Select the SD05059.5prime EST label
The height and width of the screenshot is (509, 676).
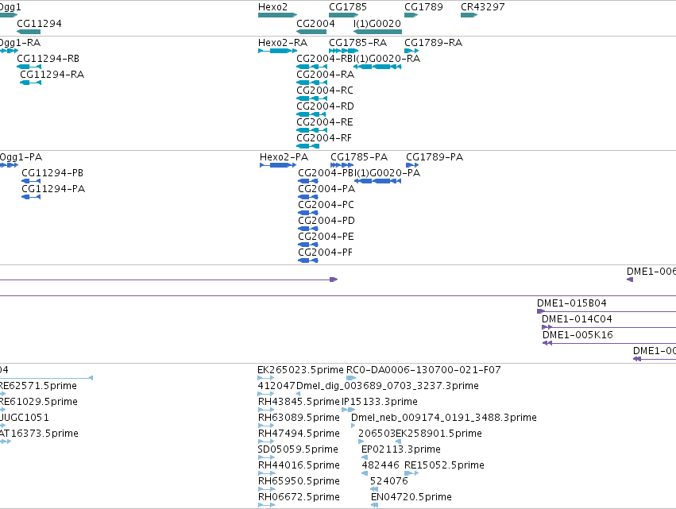(x=298, y=449)
